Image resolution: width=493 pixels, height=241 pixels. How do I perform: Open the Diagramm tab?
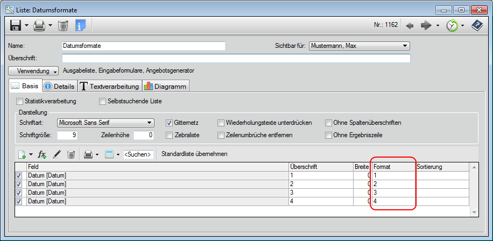coord(165,87)
